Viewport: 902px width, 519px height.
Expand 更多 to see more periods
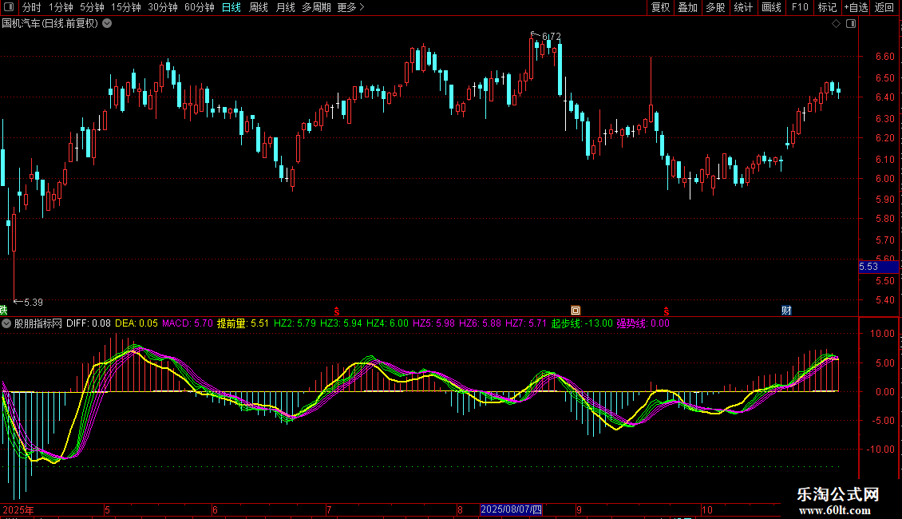(x=350, y=7)
